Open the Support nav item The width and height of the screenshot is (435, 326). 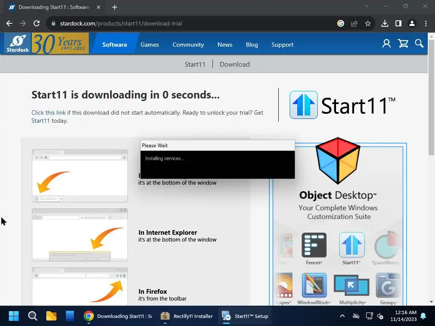[282, 45]
